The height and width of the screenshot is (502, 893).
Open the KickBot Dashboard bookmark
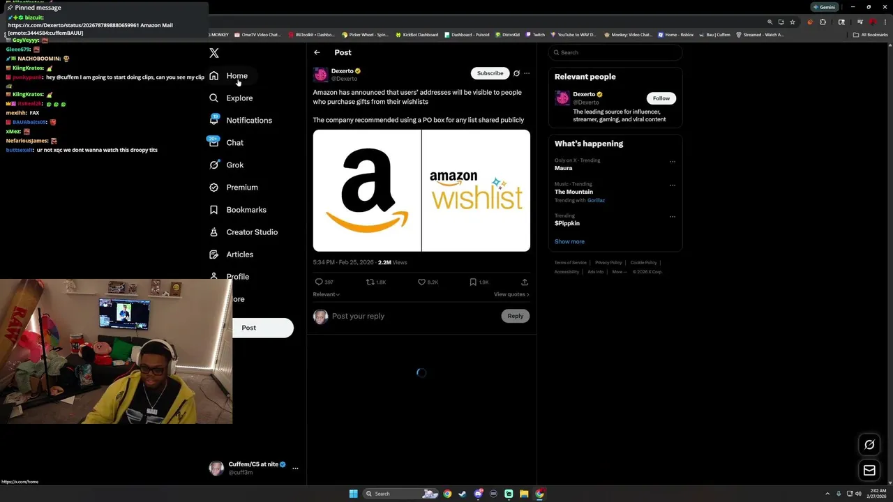[417, 34]
